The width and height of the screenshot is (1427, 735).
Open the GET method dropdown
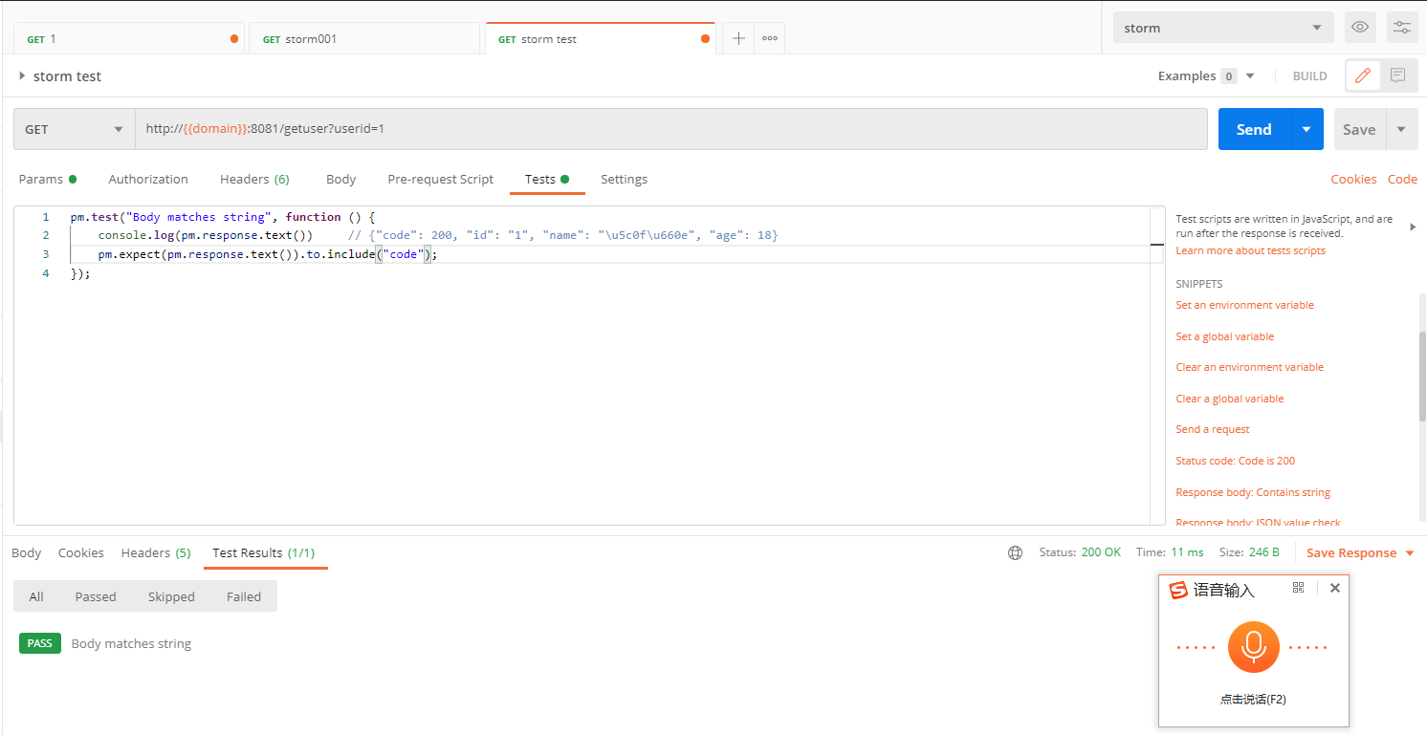click(x=75, y=129)
